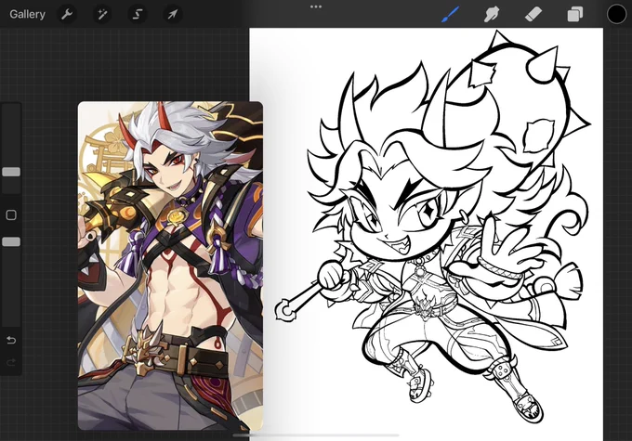Open the Gallery view
This screenshot has height=441, width=632.
pos(27,15)
